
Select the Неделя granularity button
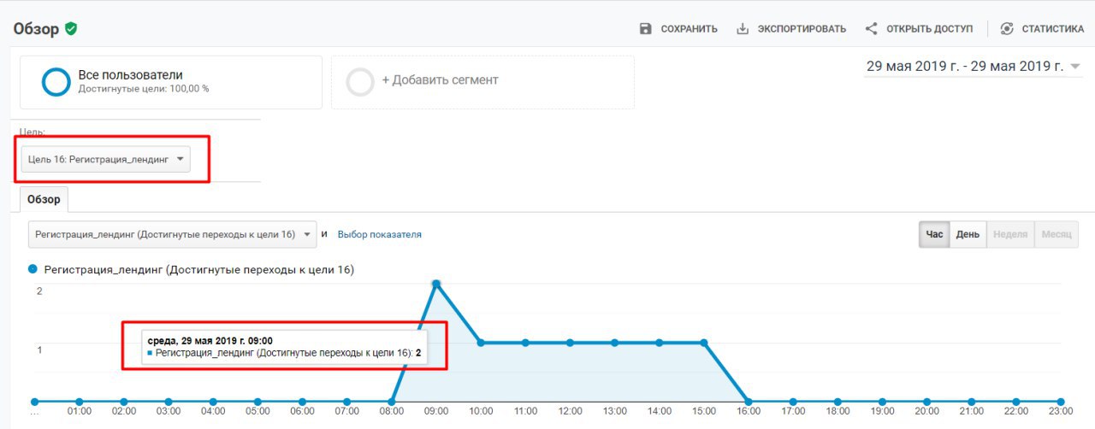tap(1010, 234)
